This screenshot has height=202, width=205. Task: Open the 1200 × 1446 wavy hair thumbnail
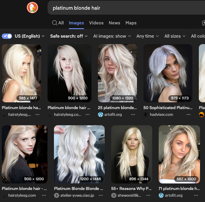coord(79,154)
